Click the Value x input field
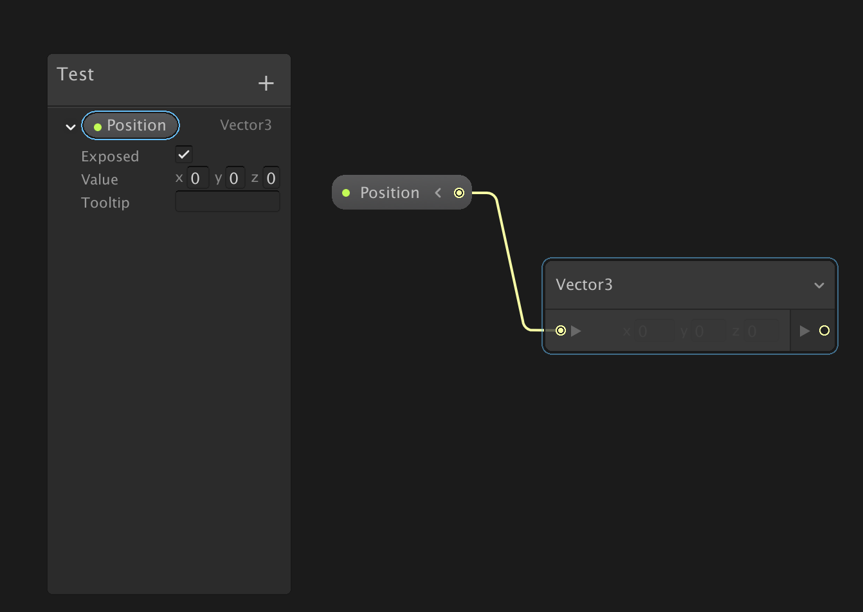The image size is (863, 612). pyautogui.click(x=197, y=178)
